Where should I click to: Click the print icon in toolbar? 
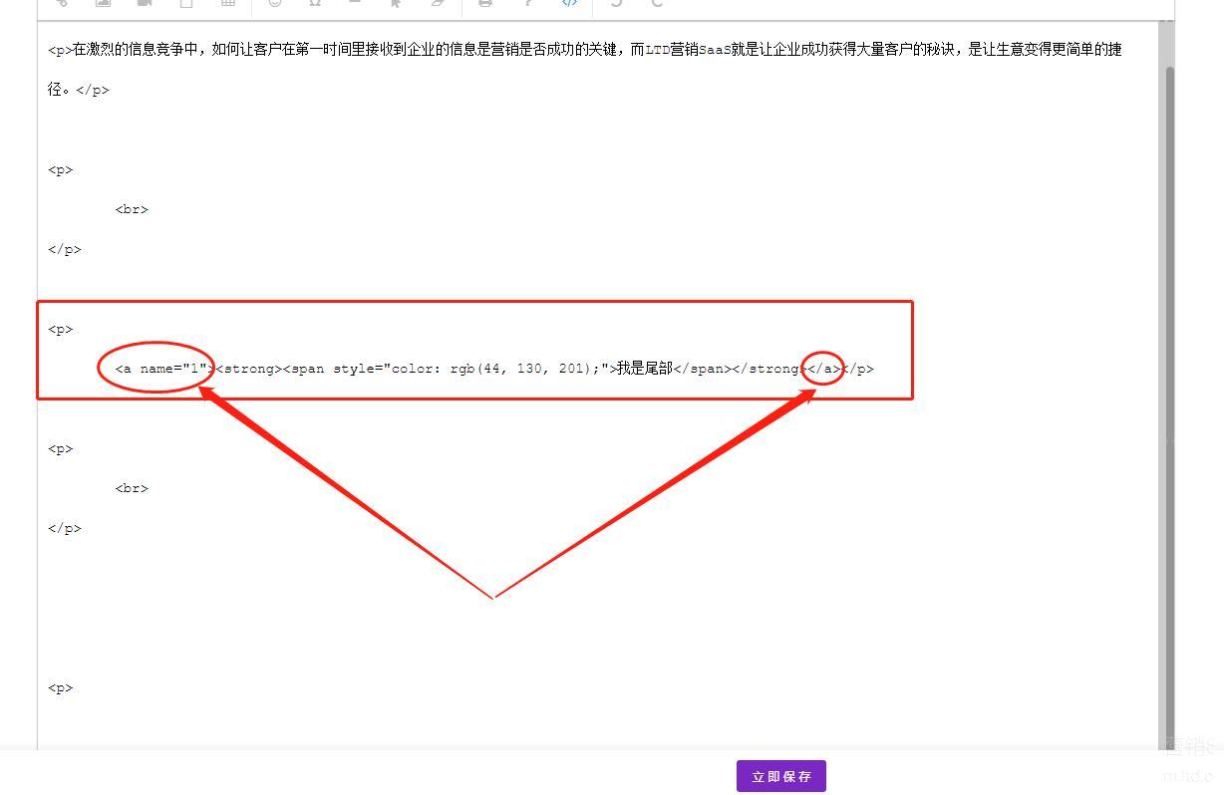(x=485, y=4)
